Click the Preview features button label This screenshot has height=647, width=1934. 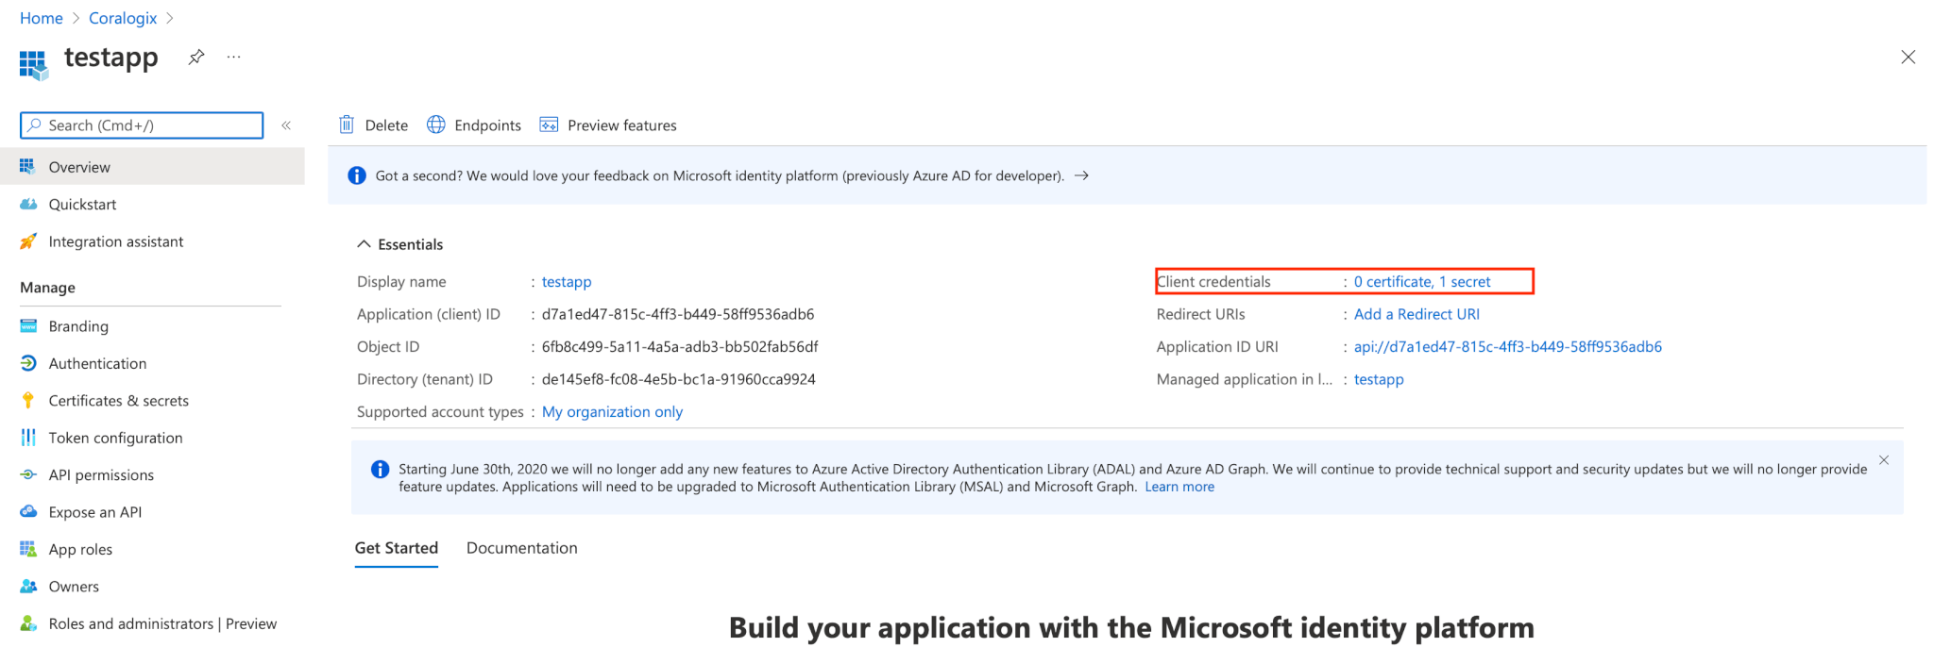(622, 125)
